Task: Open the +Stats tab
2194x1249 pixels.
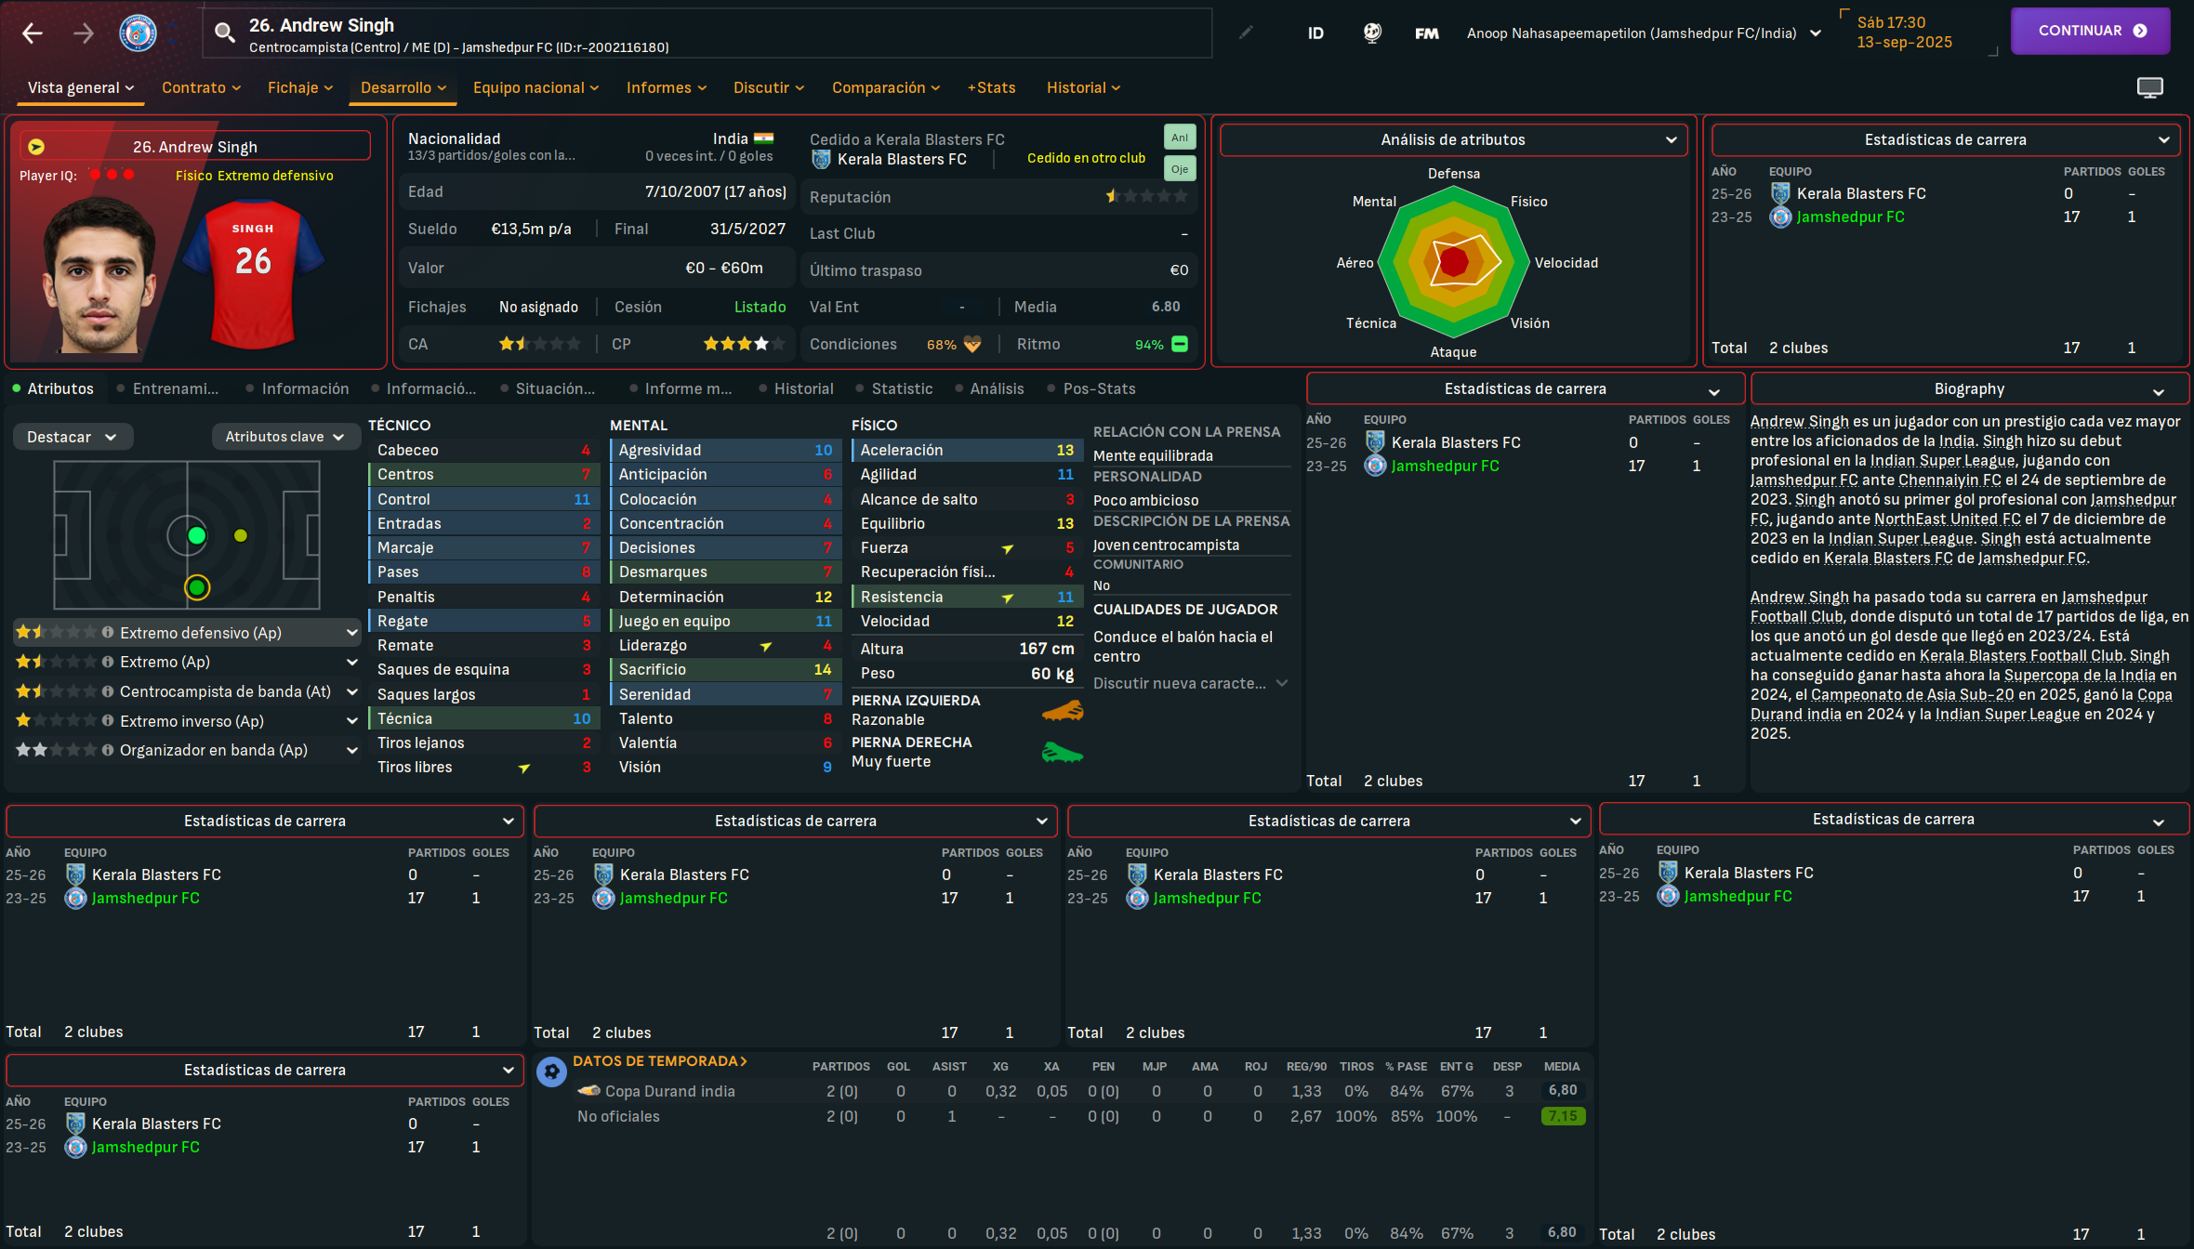Action: (x=991, y=87)
